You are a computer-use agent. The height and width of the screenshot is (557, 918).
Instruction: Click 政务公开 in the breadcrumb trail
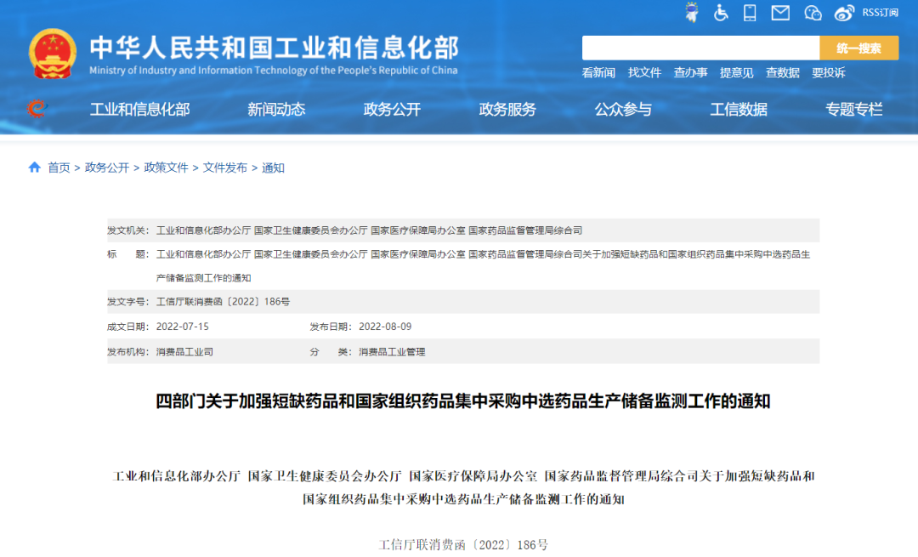107,168
